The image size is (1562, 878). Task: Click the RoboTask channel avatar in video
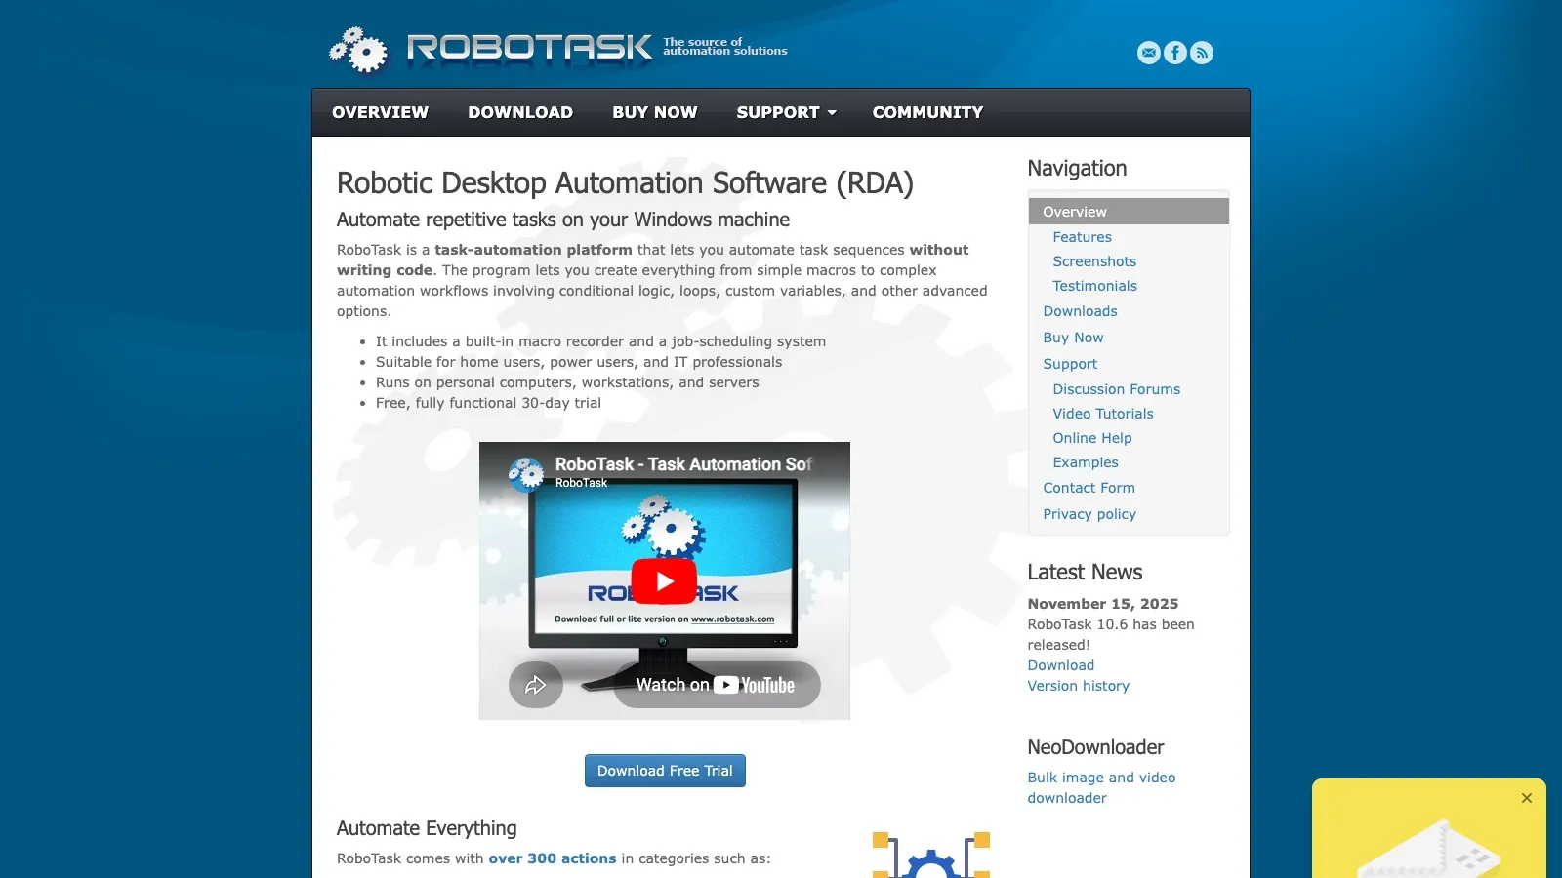[x=526, y=474]
